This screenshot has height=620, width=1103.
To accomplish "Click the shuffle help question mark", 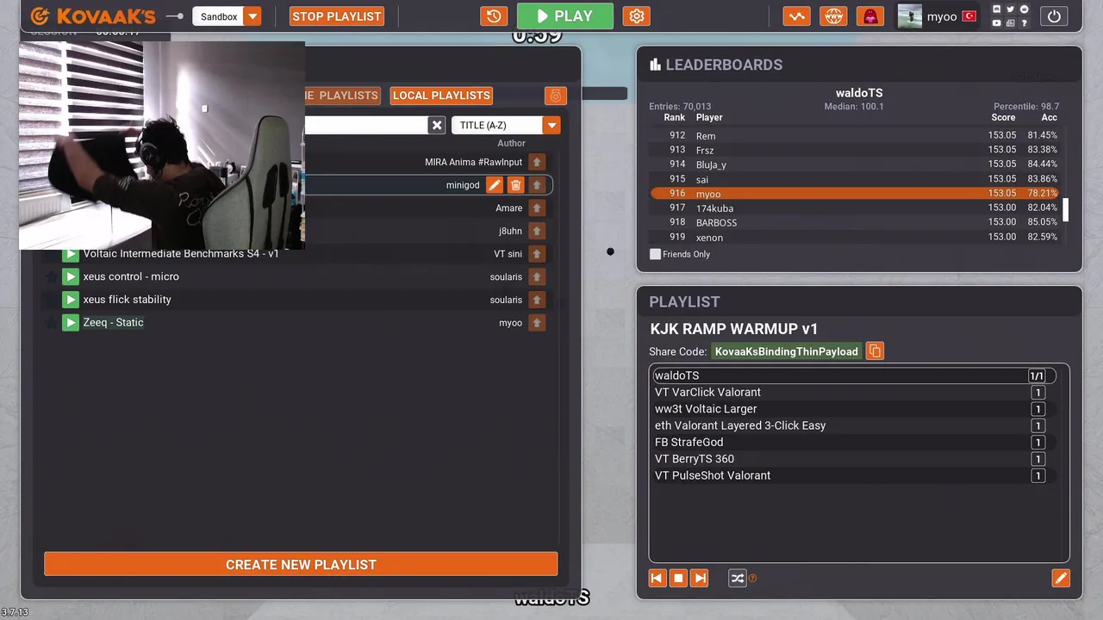I will (x=752, y=579).
